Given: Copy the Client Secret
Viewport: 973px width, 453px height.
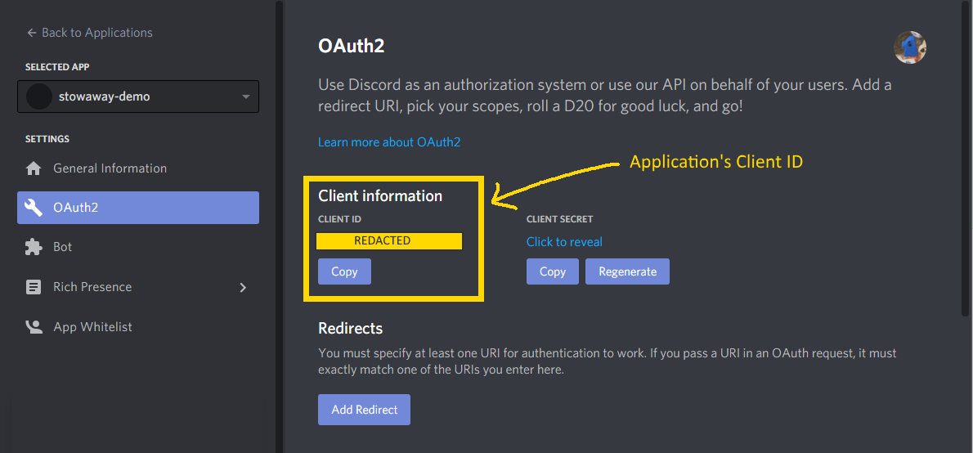Looking at the screenshot, I should click(x=553, y=271).
